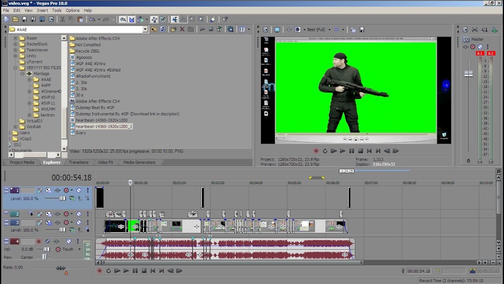The image size is (504, 284).
Task: Toggle Enable Snapping in main toolbar
Action: (122, 19)
